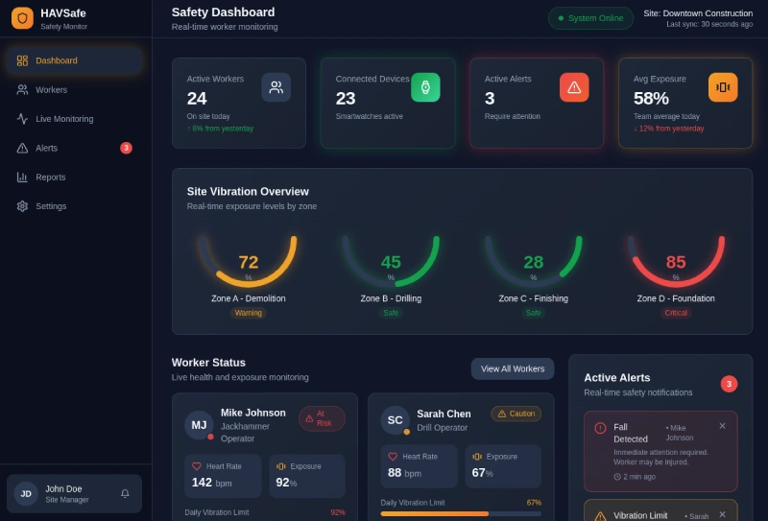Dismiss the Vibration Limit alert
Screen dimensions: 768x521
tap(723, 514)
